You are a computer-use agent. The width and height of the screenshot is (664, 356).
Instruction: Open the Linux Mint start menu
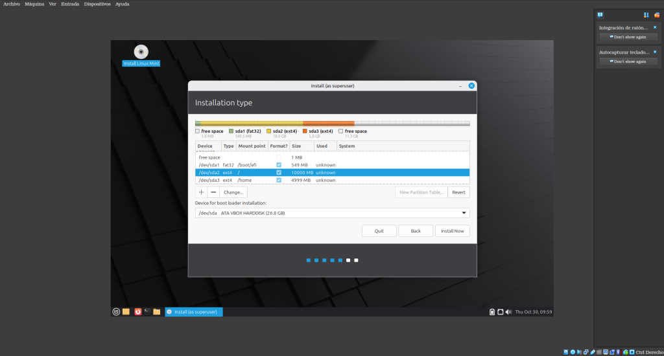(x=116, y=312)
